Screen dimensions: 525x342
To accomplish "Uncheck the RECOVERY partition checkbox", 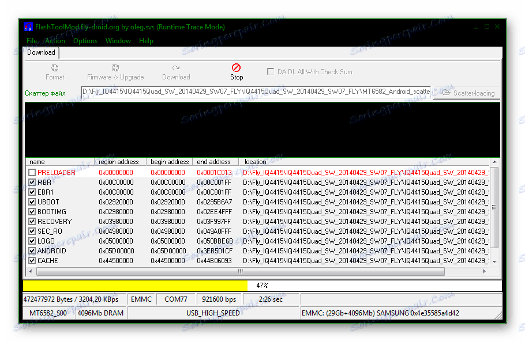I will tap(32, 222).
